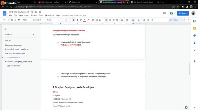
Task: Open the Docs home icon
Action: coord(5,13)
